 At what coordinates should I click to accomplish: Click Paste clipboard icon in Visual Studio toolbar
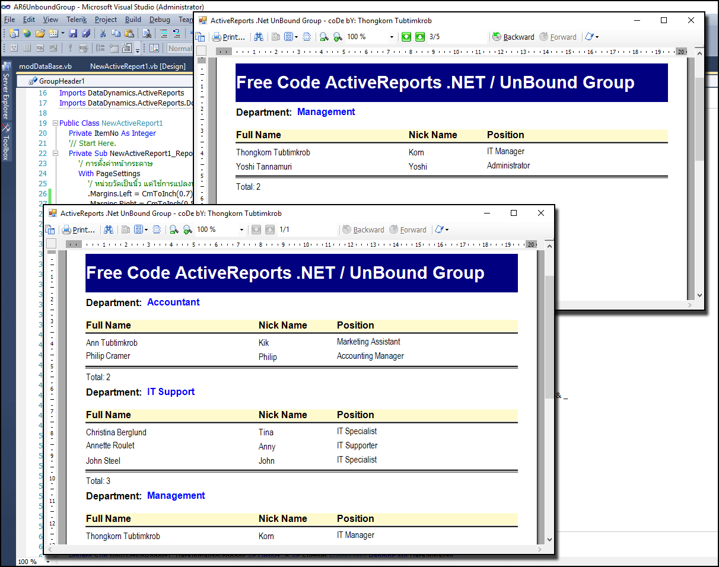[129, 33]
